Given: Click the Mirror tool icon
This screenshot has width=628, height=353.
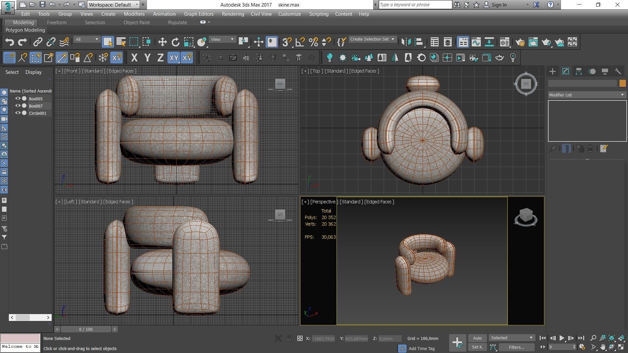Looking at the screenshot, I should 406,42.
